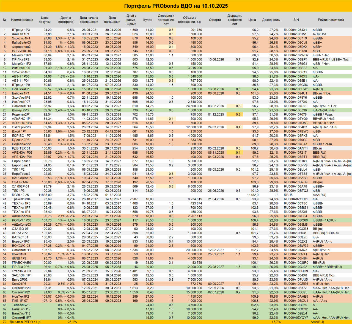
Task: Click the 'ЗАСЛОН 1Р1' name cell
Action: click(x=22, y=275)
